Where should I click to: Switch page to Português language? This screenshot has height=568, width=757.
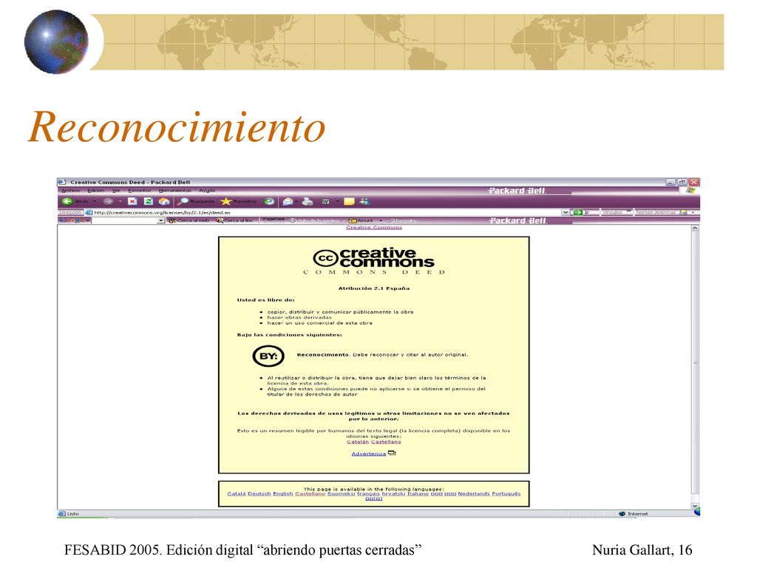(x=506, y=493)
